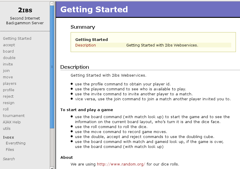240x169 pixels.
Task: Open the players command page
Action: 10,83
